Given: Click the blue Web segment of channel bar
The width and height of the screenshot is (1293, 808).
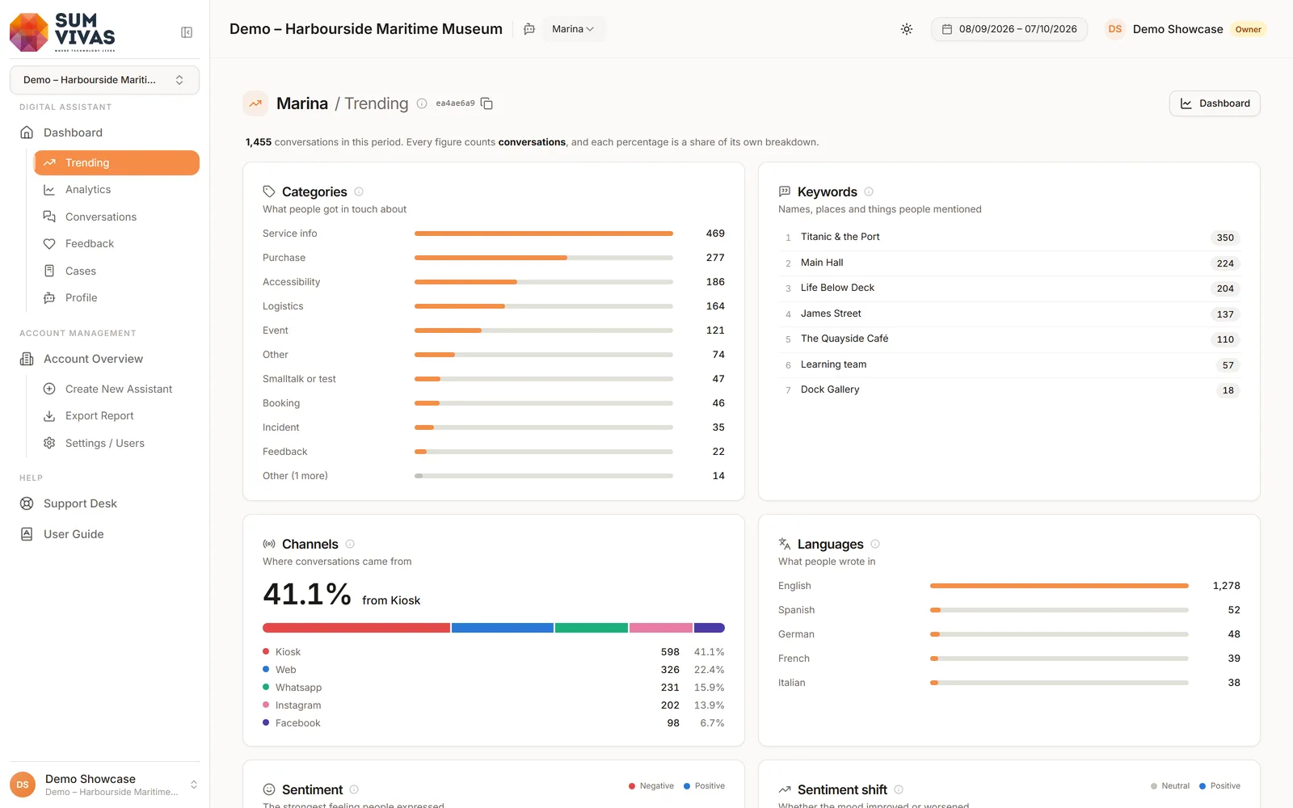Looking at the screenshot, I should pyautogui.click(x=503, y=628).
